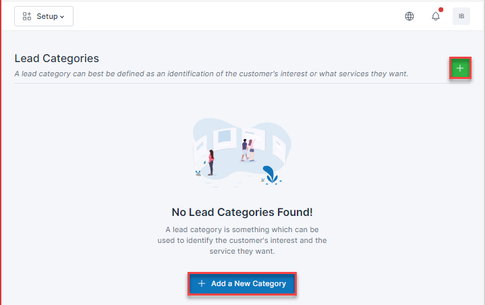The image size is (485, 305).
Task: Click the empty-state explanatory paragraph
Action: click(241, 240)
